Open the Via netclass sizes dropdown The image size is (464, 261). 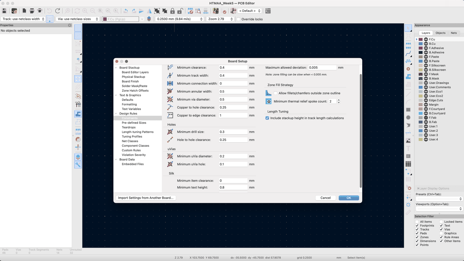tap(78, 19)
